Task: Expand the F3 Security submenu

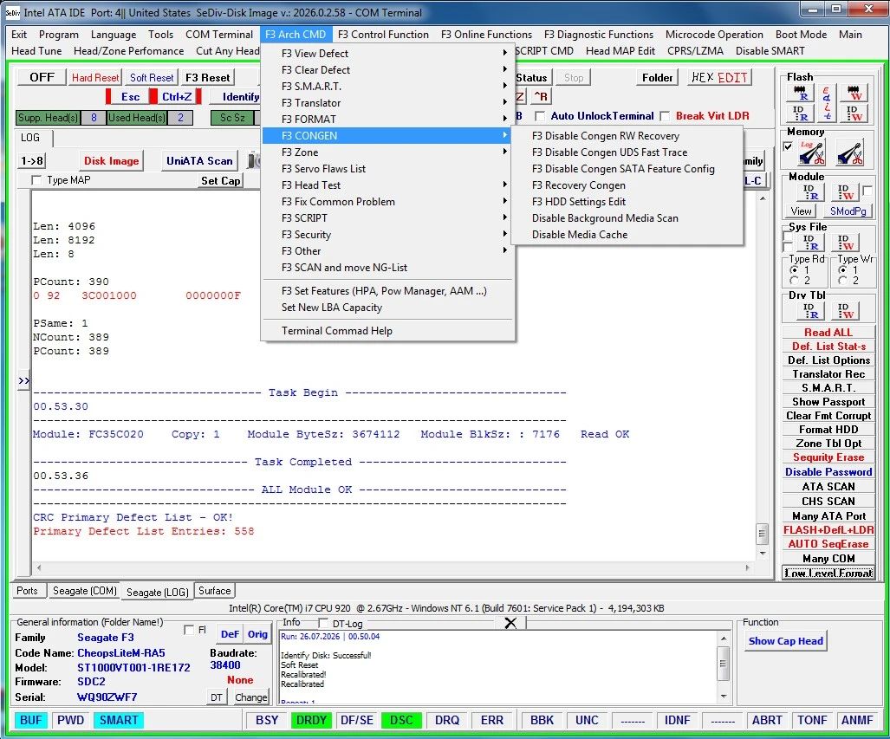Action: click(387, 235)
